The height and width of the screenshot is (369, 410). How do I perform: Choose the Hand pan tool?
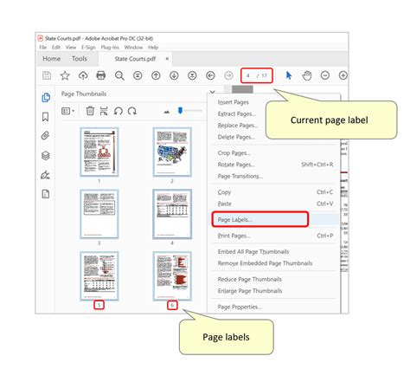(307, 75)
